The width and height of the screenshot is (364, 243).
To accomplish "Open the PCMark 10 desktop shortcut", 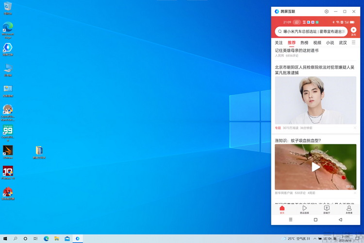I will tap(8, 173).
